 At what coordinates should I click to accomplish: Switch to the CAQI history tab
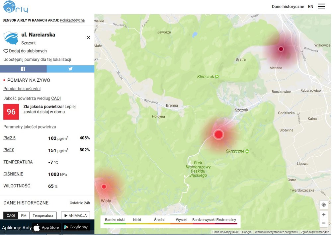[x=11, y=215]
